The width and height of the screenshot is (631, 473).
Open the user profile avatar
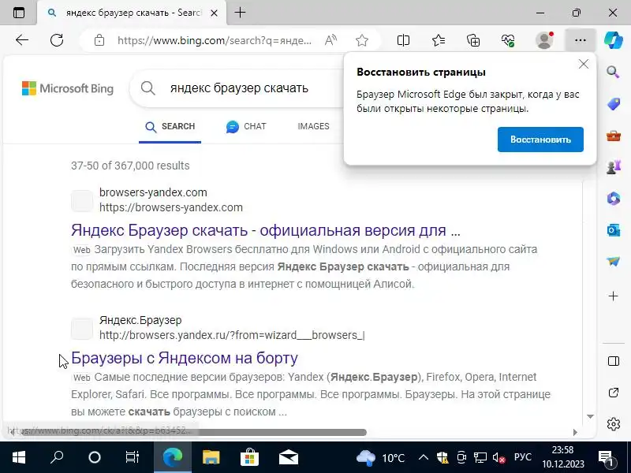tap(544, 40)
